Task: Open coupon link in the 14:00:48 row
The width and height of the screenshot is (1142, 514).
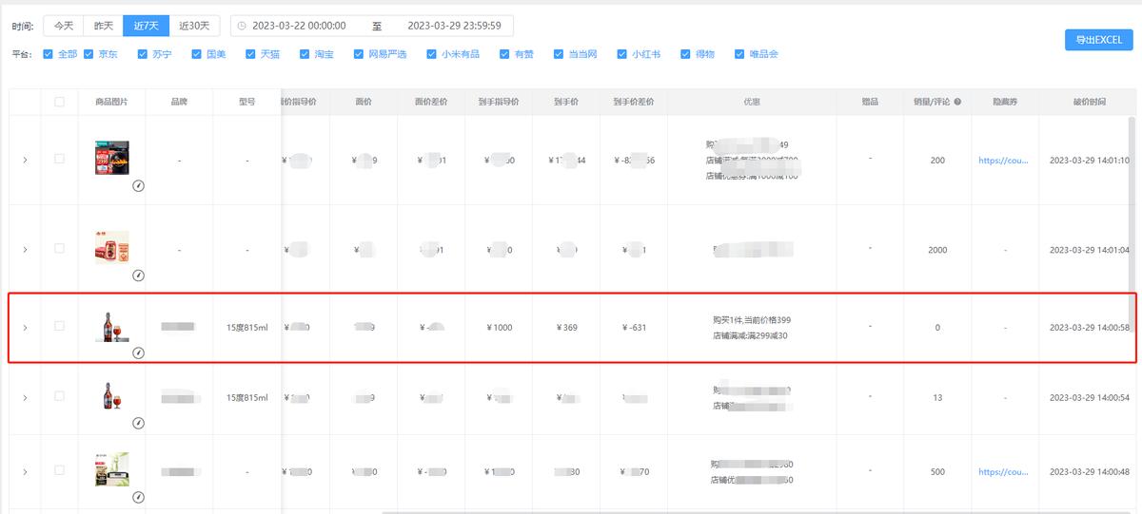Action: [1004, 472]
